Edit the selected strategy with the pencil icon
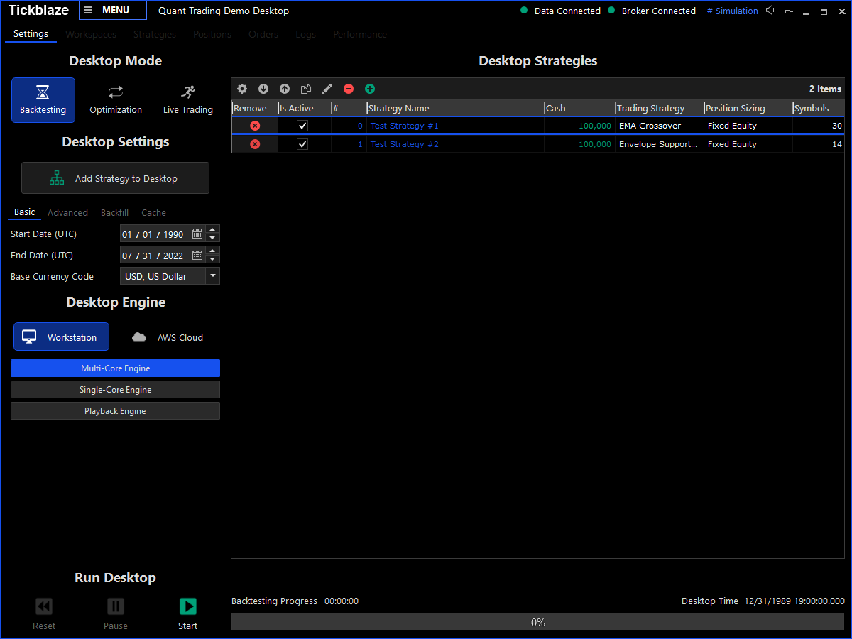This screenshot has height=639, width=852. (x=327, y=89)
